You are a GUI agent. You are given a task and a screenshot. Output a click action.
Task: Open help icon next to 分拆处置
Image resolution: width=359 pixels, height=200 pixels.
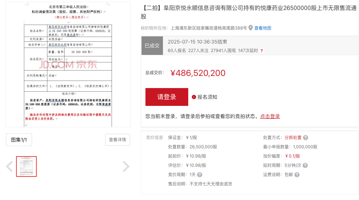point(306,138)
